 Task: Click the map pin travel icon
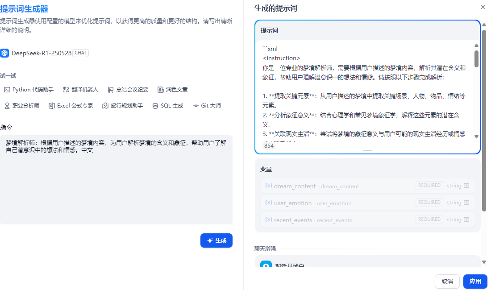tap(105, 106)
